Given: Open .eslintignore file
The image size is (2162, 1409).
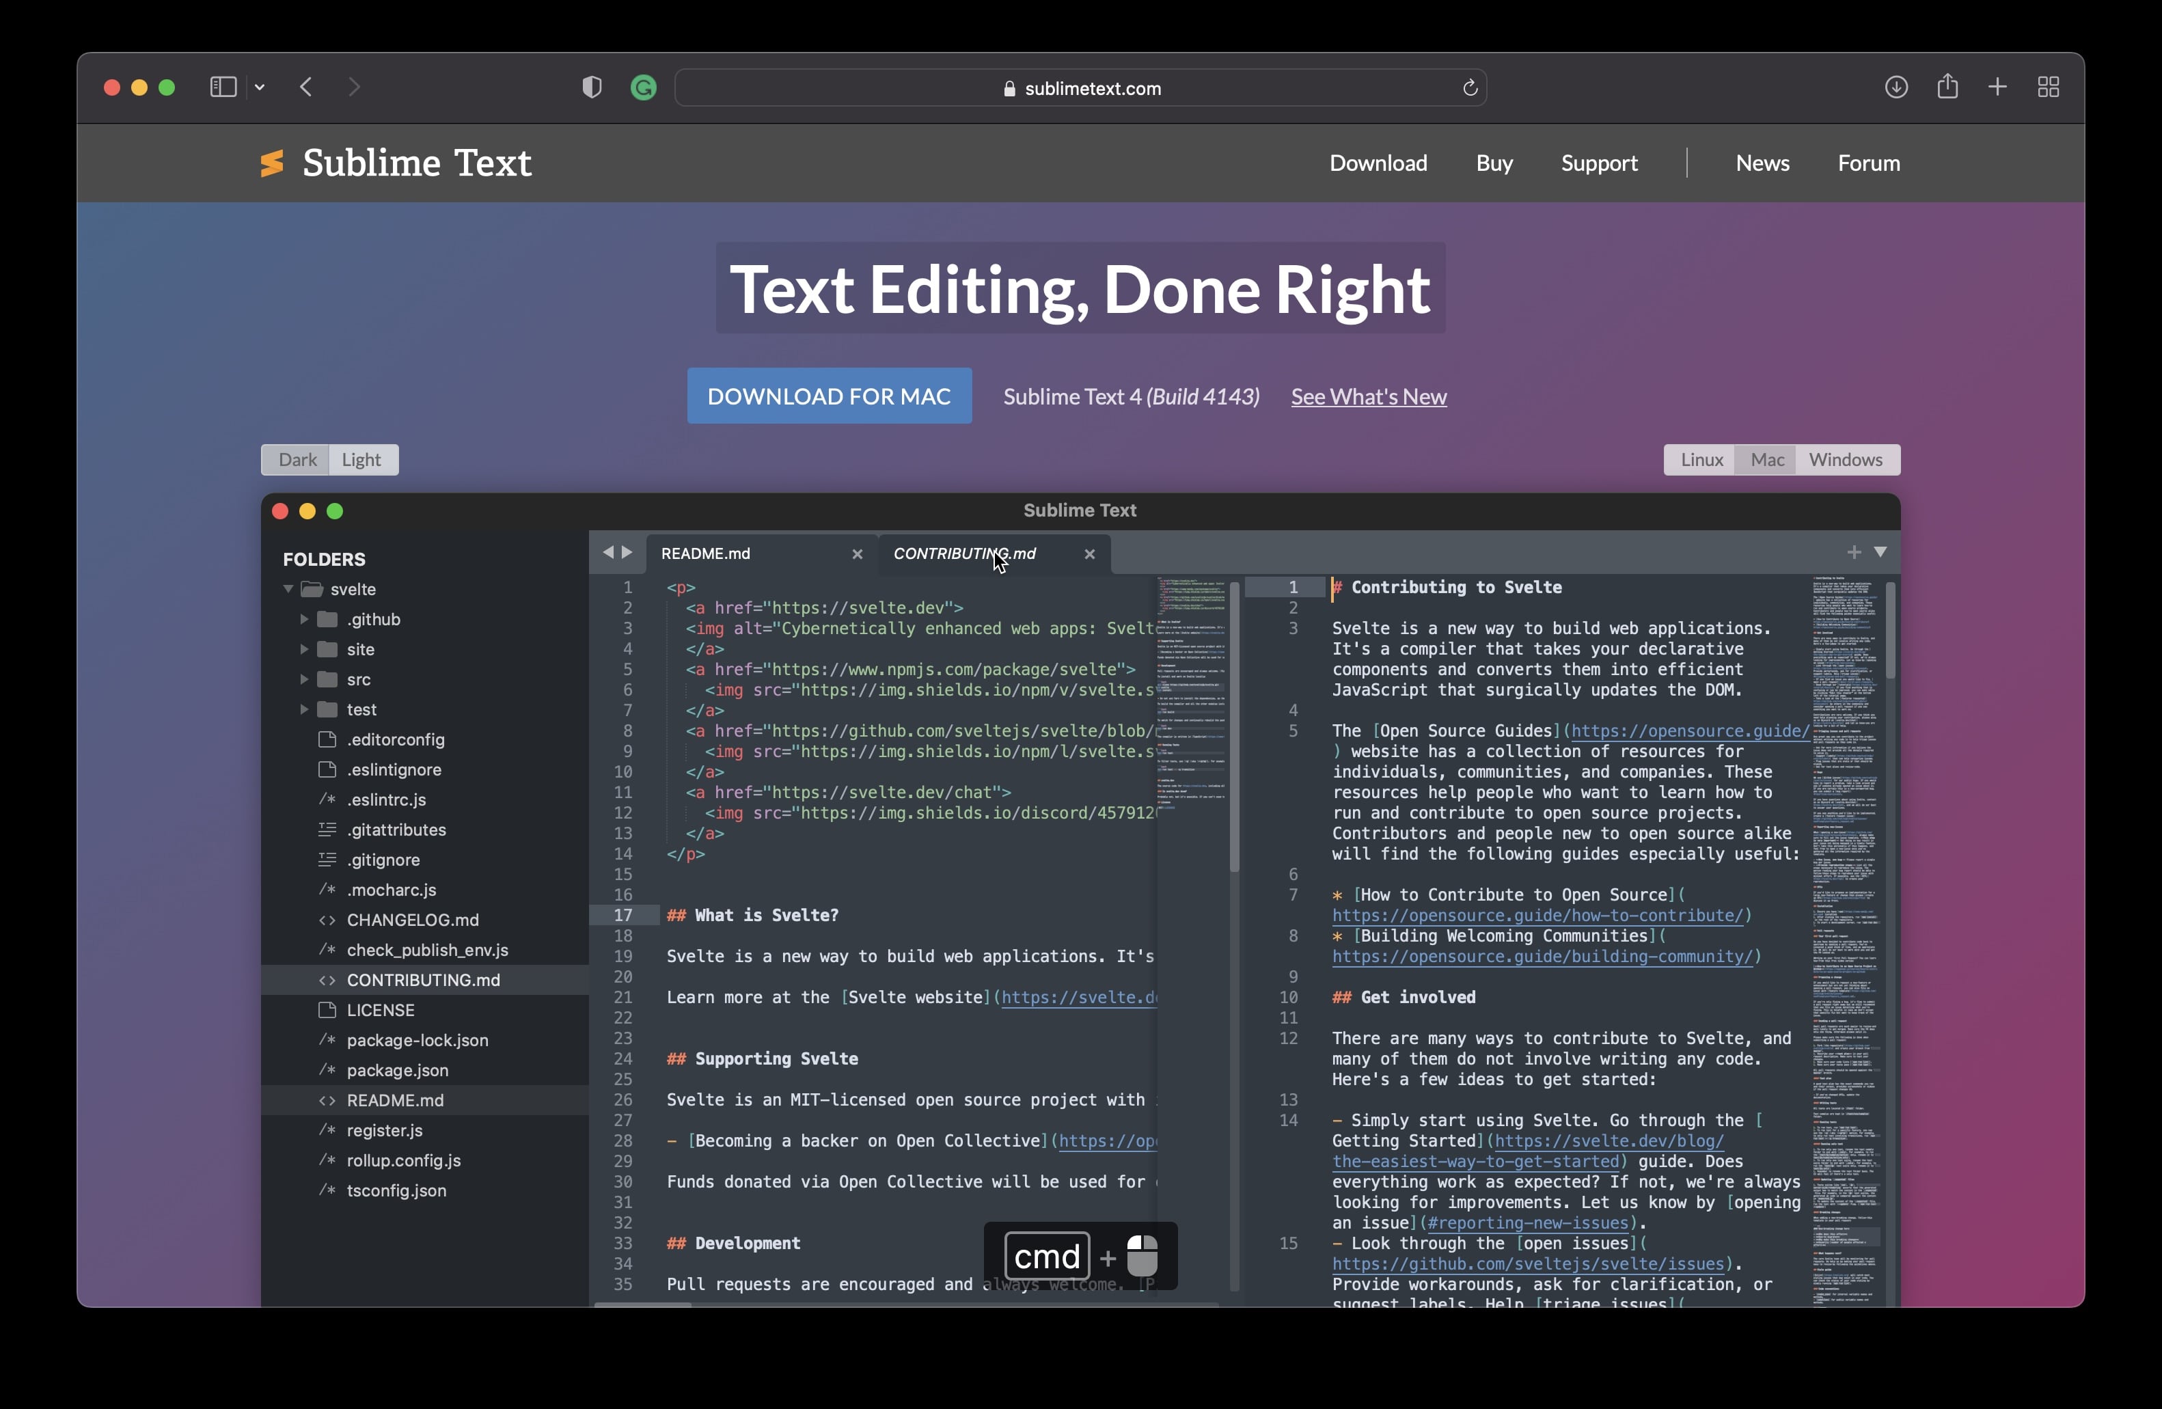Looking at the screenshot, I should click(x=425, y=769).
